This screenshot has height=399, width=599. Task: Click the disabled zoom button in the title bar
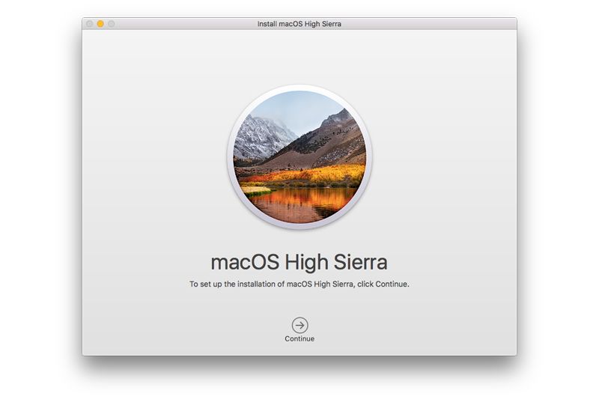[111, 24]
